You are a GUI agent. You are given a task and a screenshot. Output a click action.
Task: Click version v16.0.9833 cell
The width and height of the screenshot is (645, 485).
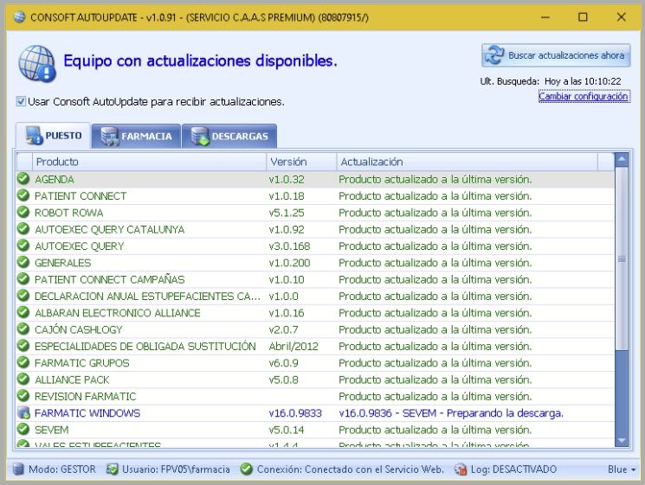click(295, 413)
